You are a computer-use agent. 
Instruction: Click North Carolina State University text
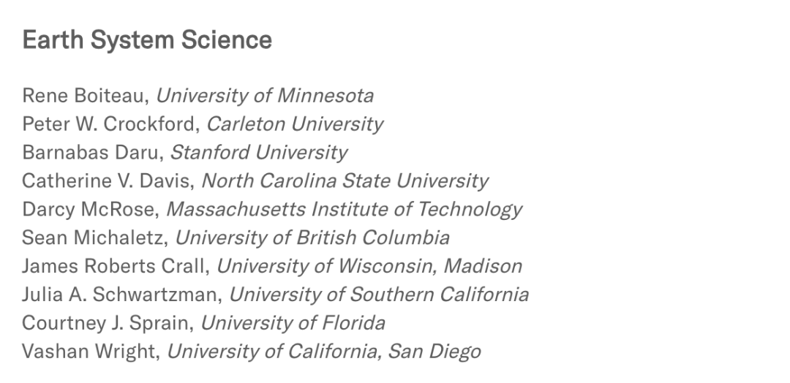pos(345,181)
